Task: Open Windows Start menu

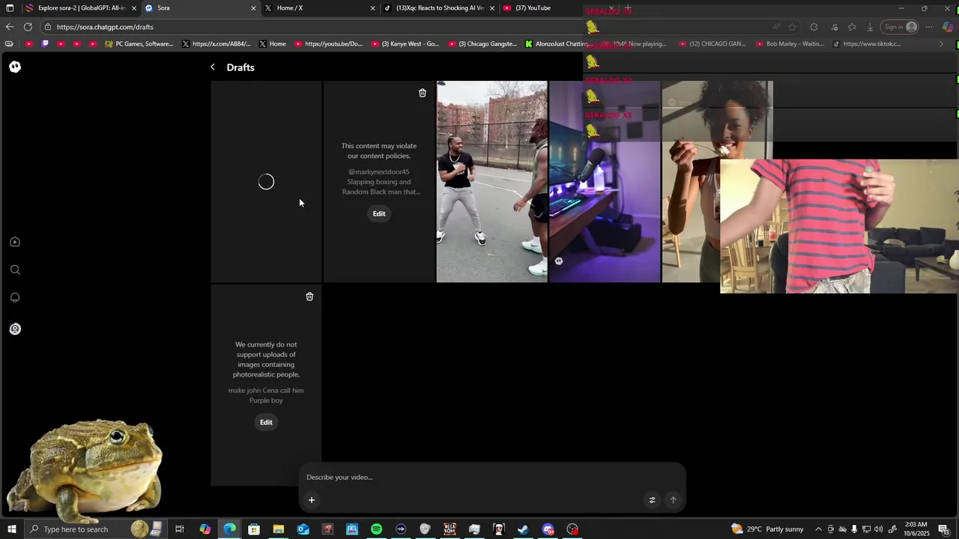Action: click(x=12, y=529)
